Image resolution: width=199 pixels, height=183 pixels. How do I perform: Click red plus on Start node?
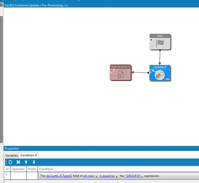[151, 40]
